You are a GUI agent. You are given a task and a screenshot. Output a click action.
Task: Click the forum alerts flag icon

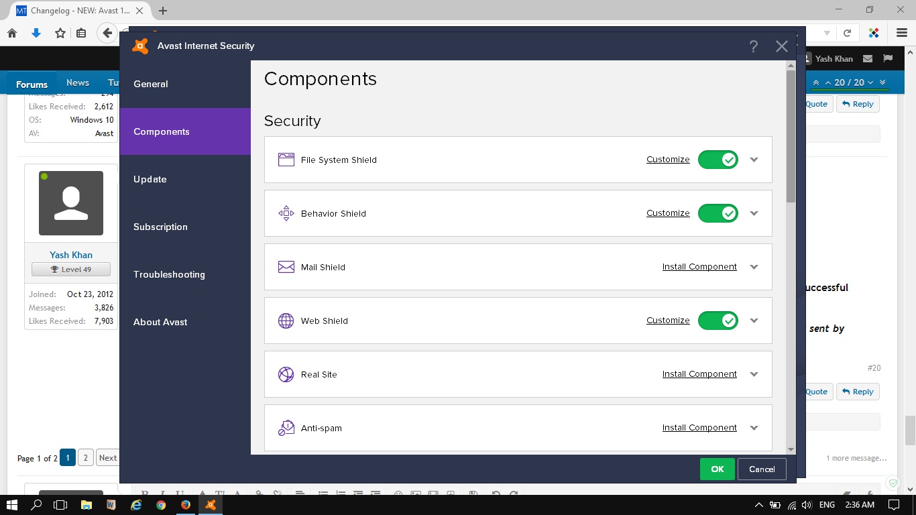pyautogui.click(x=887, y=58)
